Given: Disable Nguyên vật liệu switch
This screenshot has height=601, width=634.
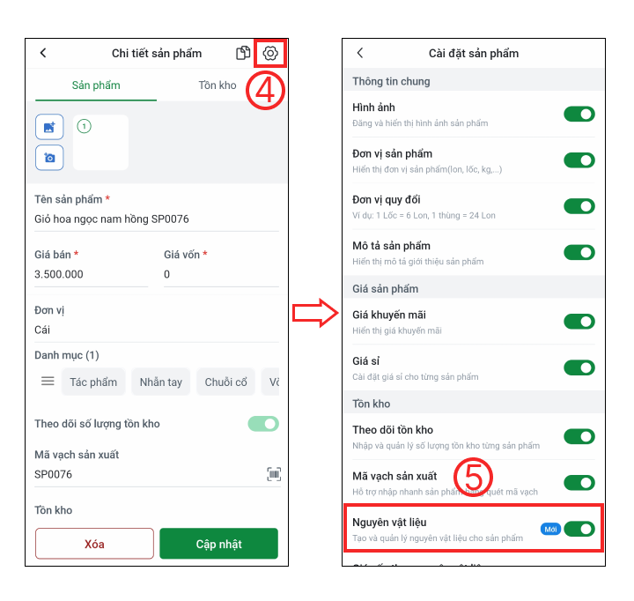Looking at the screenshot, I should point(579,529).
